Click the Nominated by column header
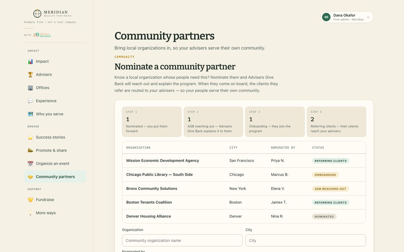404x252 pixels. (x=283, y=148)
